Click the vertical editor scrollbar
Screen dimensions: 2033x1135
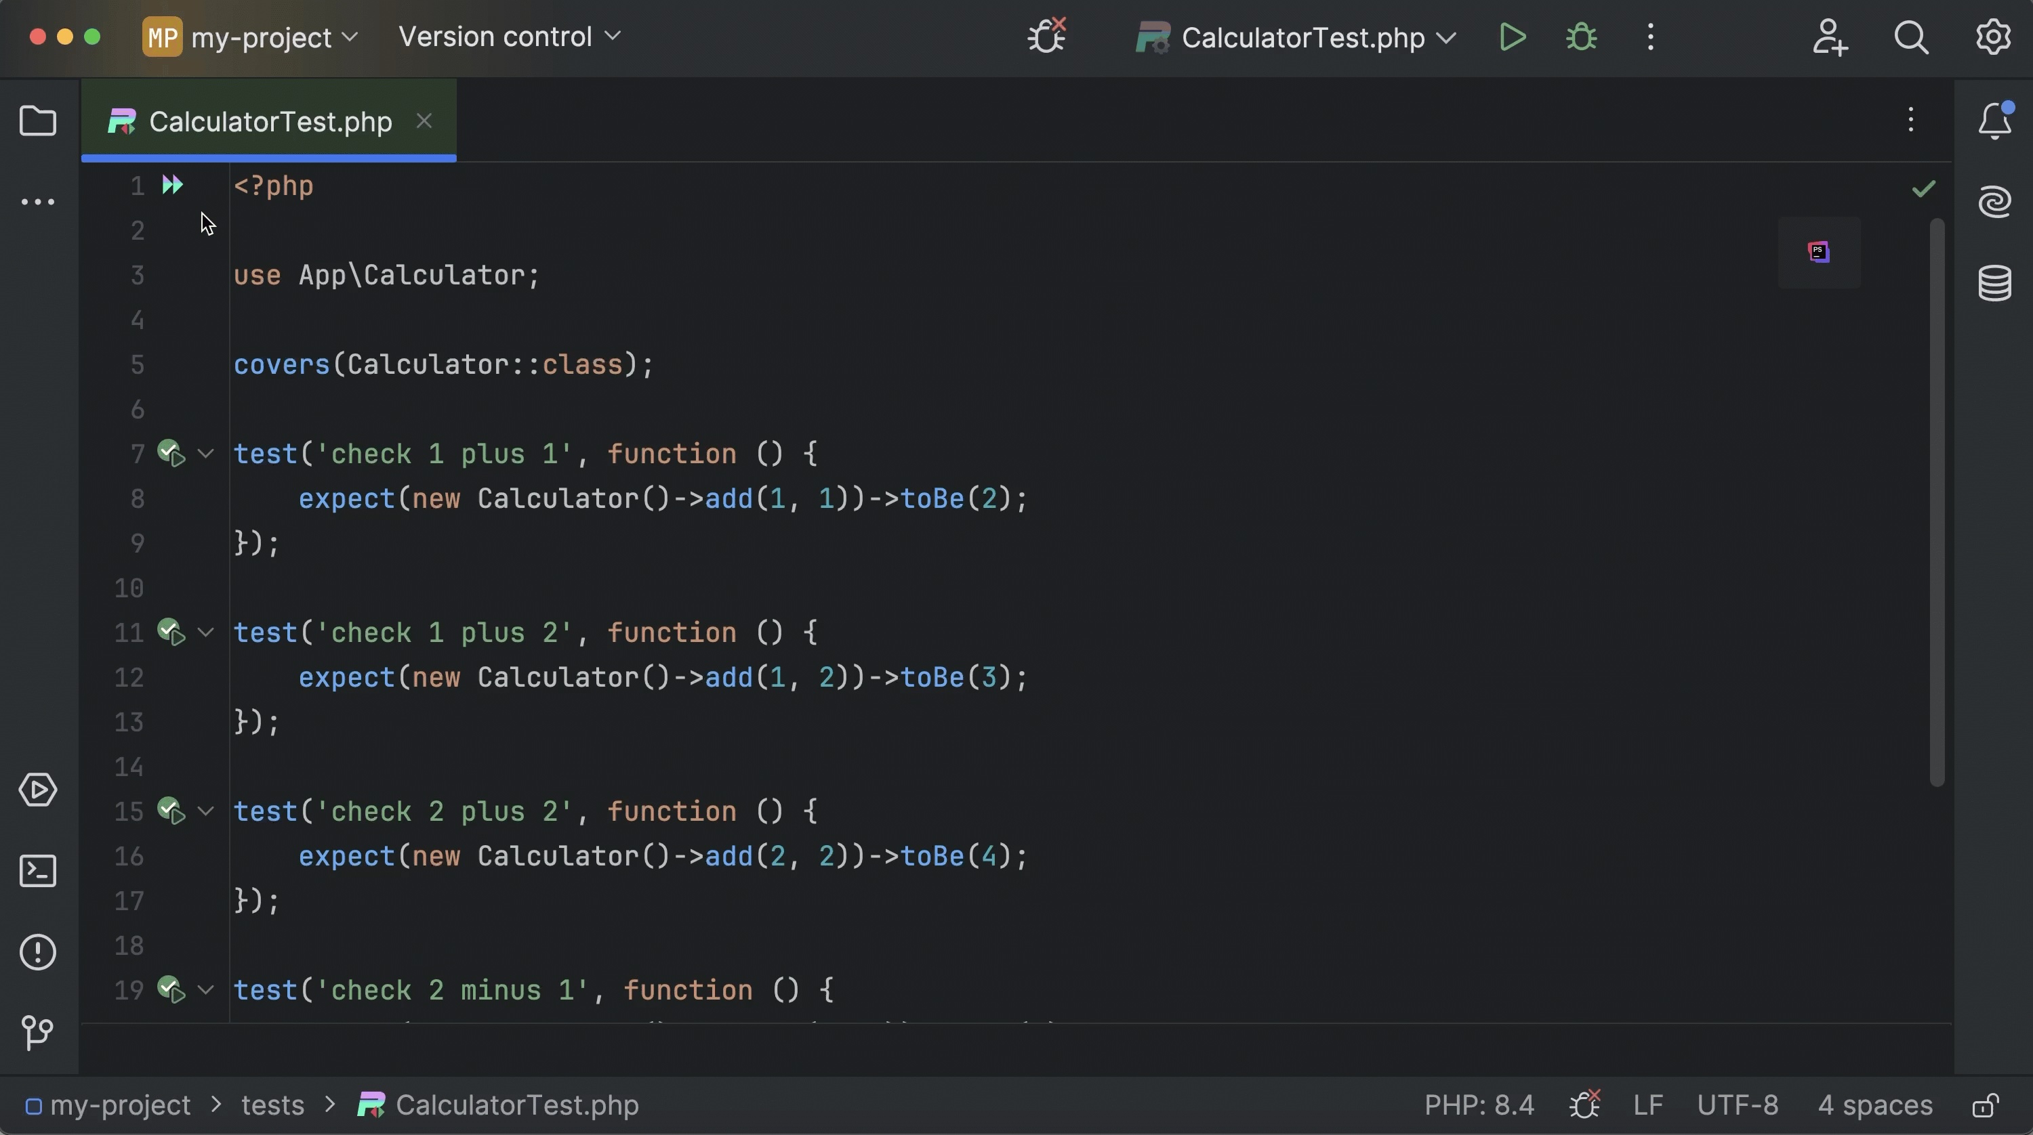click(x=1936, y=505)
